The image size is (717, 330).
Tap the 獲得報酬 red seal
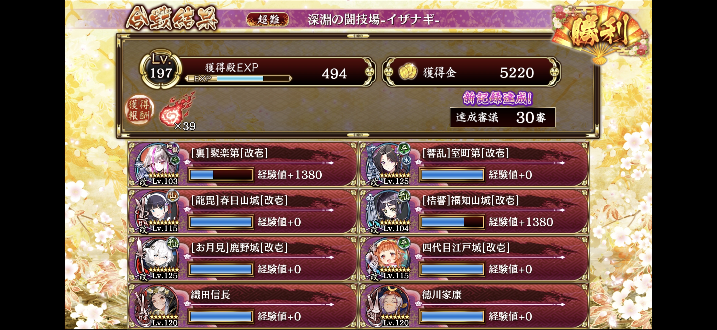coord(139,110)
